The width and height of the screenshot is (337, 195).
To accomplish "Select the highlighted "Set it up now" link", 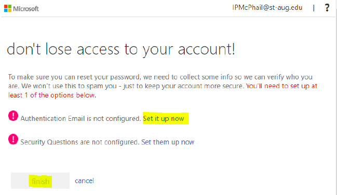I will coord(164,118).
